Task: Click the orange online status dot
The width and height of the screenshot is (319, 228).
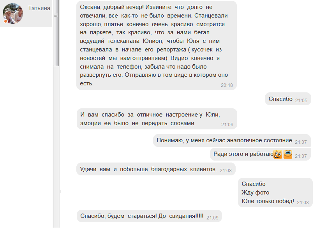Action: (x=6, y=21)
